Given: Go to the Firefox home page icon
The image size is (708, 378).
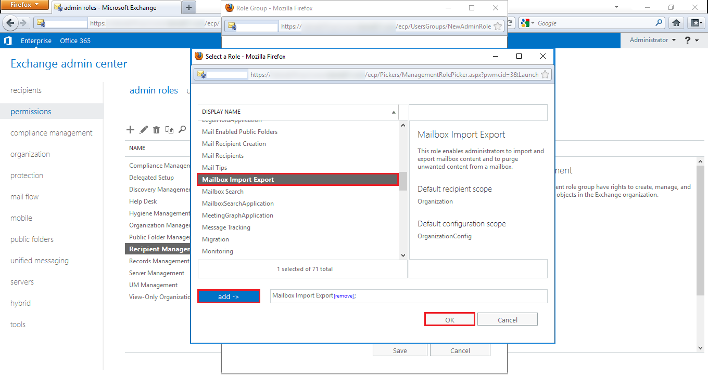Looking at the screenshot, I should [676, 23].
